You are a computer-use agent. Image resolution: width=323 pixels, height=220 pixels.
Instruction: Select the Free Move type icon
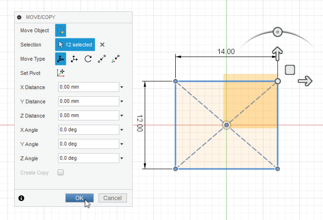click(61, 59)
